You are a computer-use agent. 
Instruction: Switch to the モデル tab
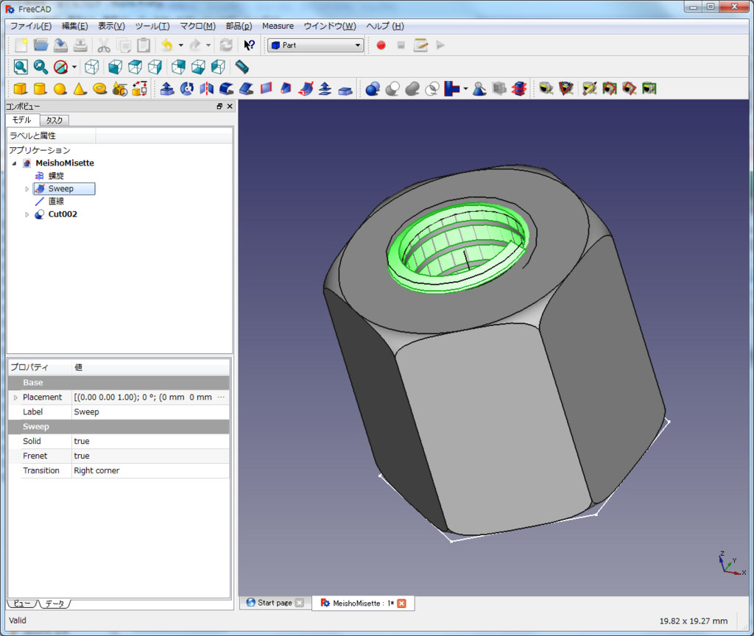click(x=22, y=120)
